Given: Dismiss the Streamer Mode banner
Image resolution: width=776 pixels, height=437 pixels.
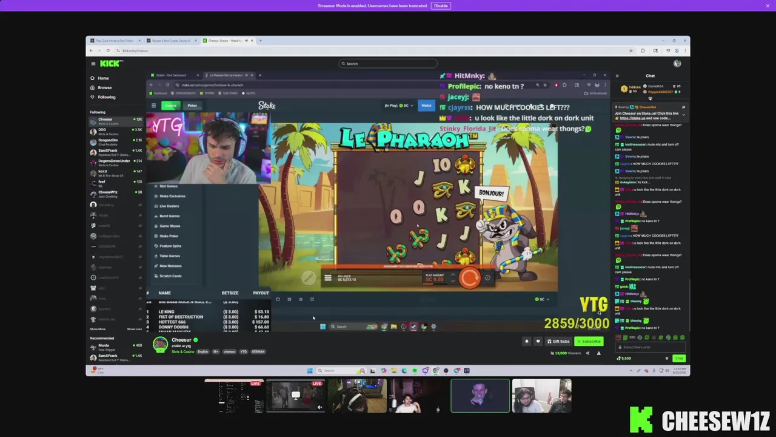Looking at the screenshot, I should coord(768,5).
